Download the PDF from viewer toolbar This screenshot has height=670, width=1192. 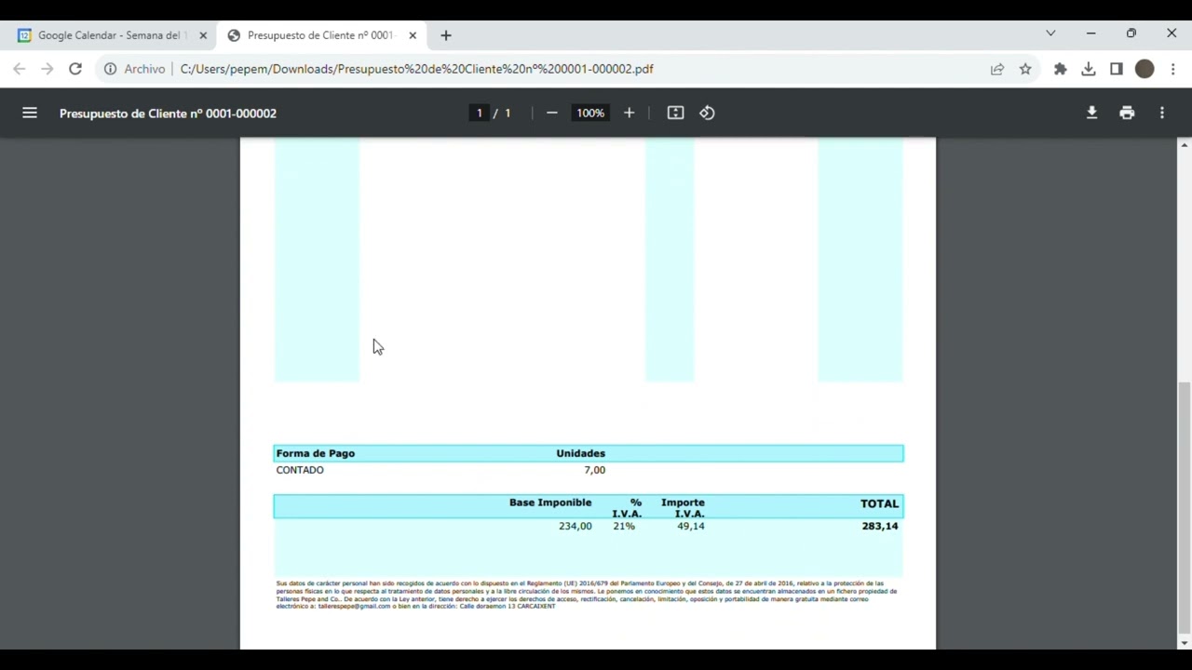click(1091, 113)
